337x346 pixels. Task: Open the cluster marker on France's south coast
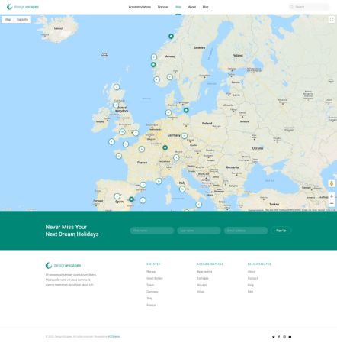(159, 181)
